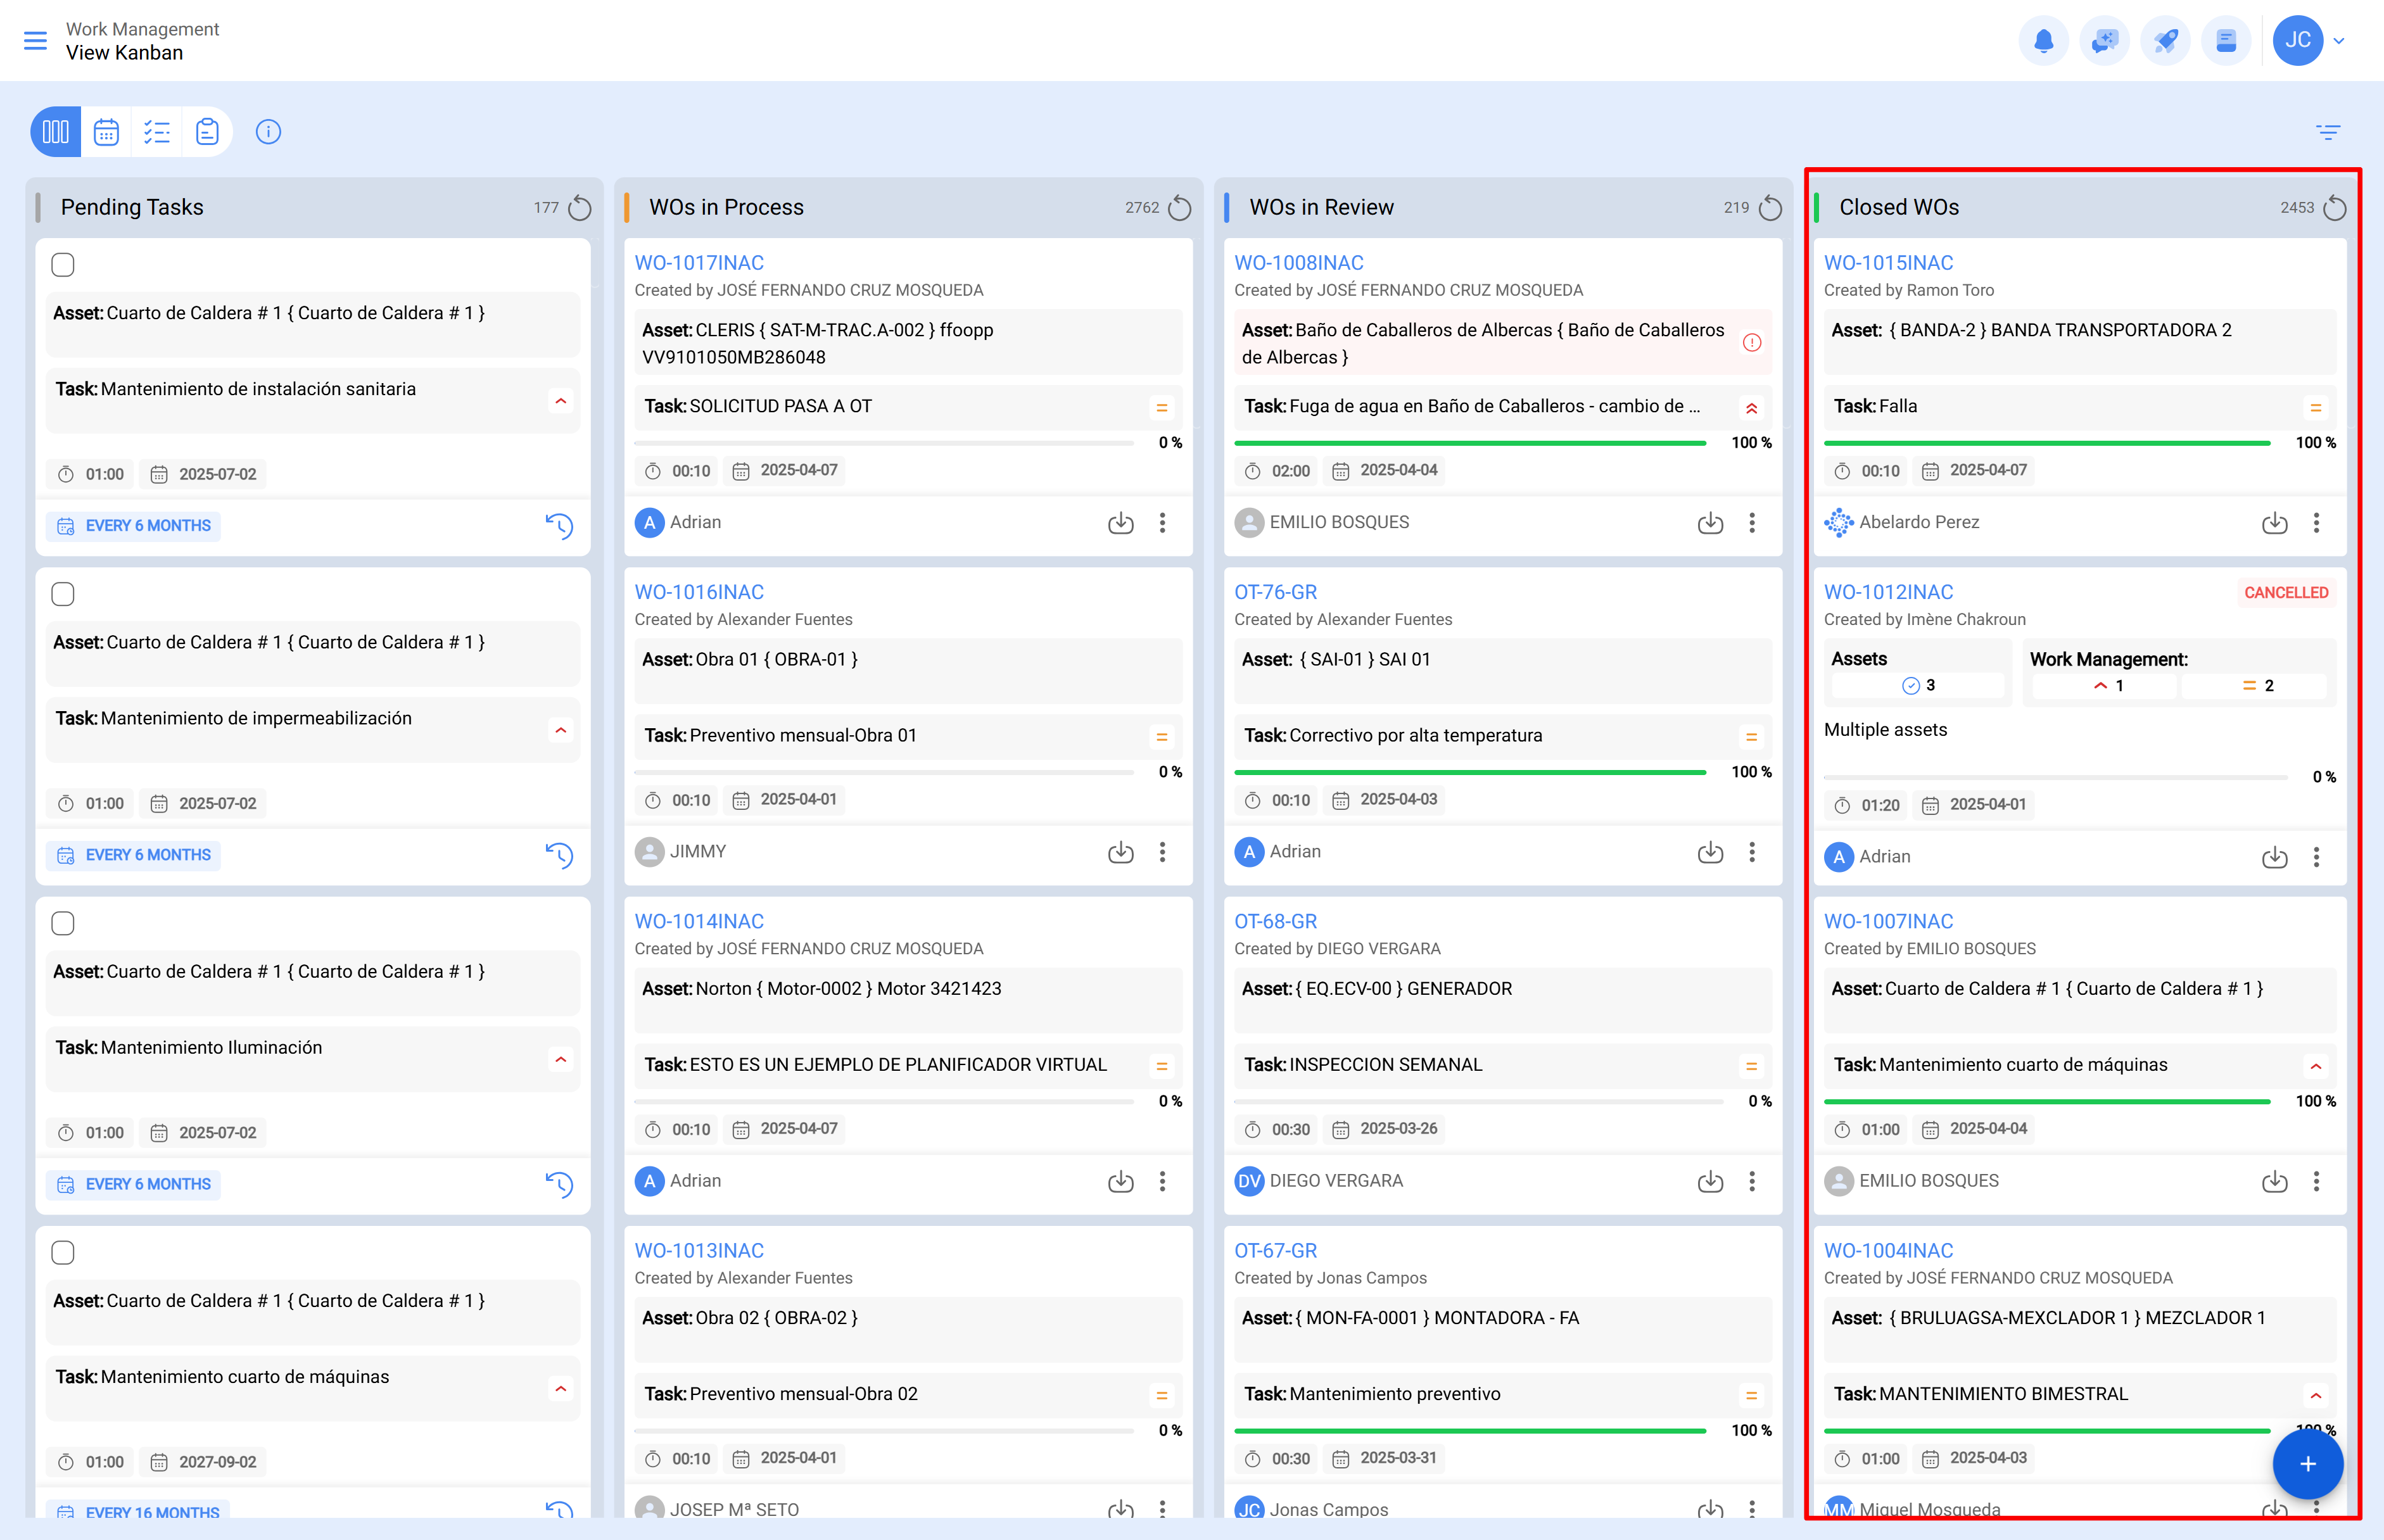Open the hamburger navigation menu
2384x1540 pixels.
pos(35,41)
